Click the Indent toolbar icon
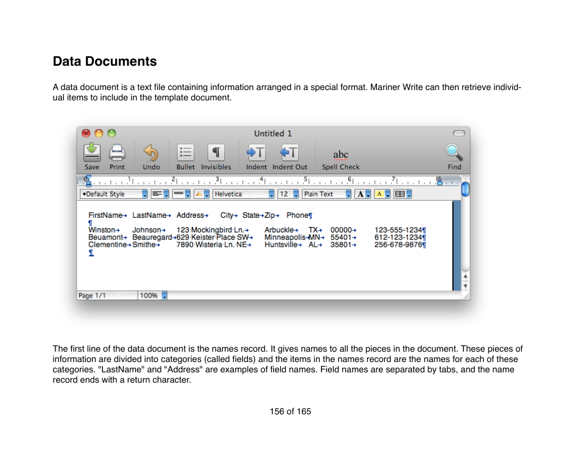 [256, 153]
